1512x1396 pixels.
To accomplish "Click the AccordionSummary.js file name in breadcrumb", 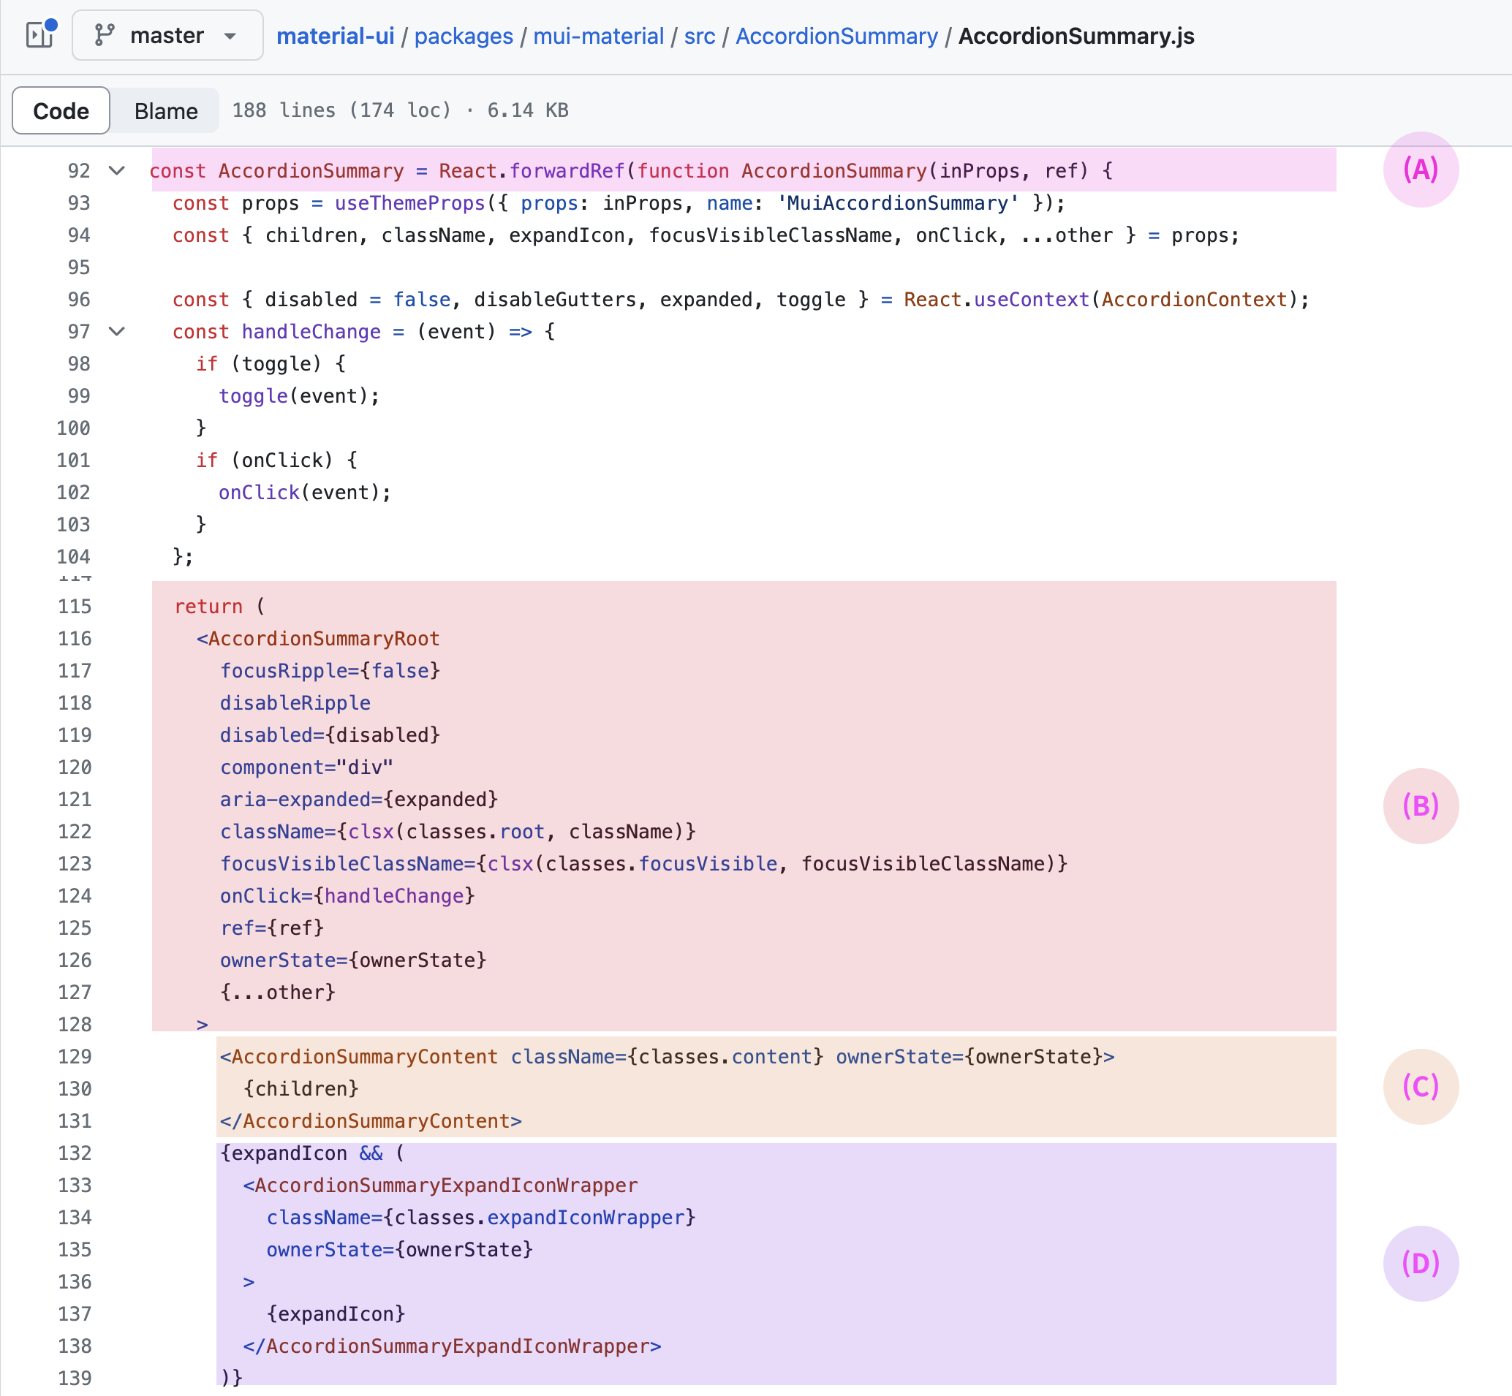I will (x=1076, y=37).
